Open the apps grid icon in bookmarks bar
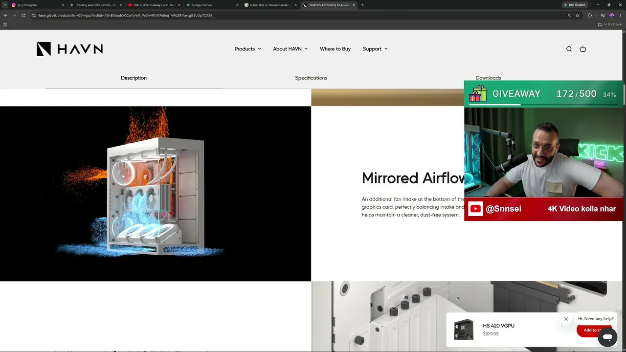Screen dimensions: 626x352 [x=5, y=24]
